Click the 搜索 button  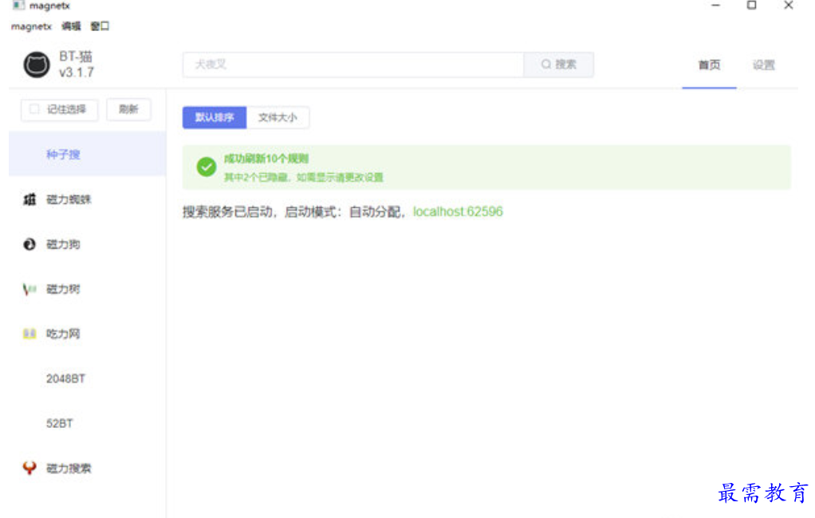[559, 65]
